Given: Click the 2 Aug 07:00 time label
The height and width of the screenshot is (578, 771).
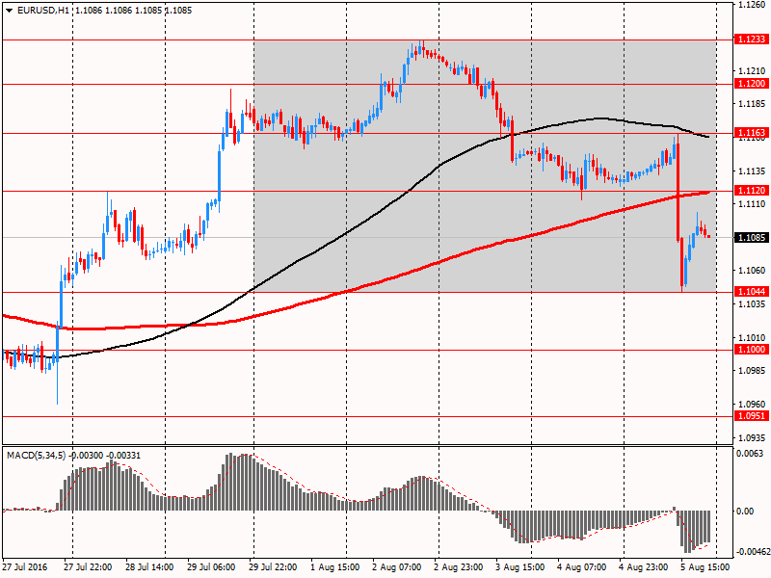Looking at the screenshot, I should [397, 566].
